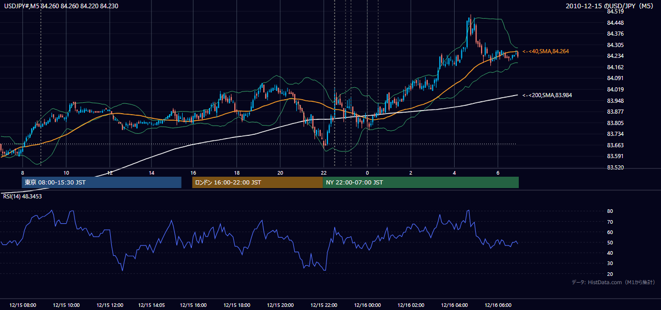The image size is (661, 310).
Task: Click the 83.805 price axis label
Action: point(615,123)
